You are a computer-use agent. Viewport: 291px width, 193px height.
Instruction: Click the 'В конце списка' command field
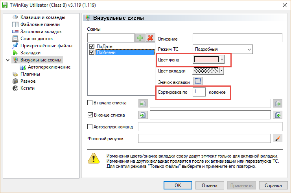click(210, 115)
